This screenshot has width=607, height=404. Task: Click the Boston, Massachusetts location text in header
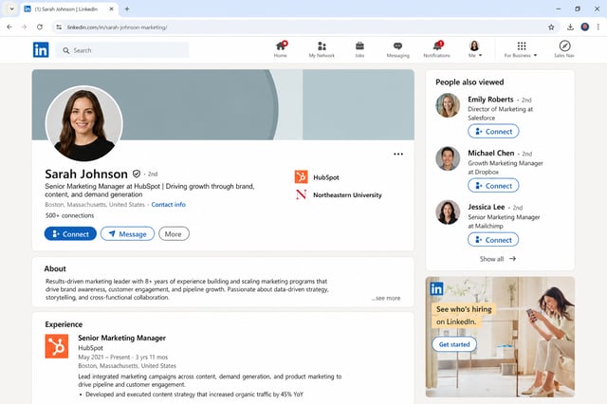[95, 204]
